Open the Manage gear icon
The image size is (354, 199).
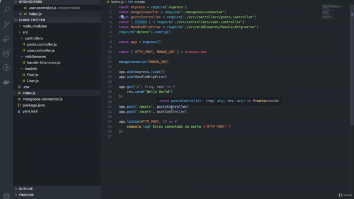[7, 196]
